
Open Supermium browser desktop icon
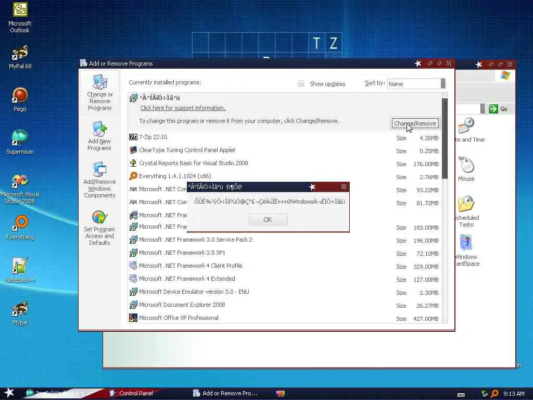click(20, 142)
